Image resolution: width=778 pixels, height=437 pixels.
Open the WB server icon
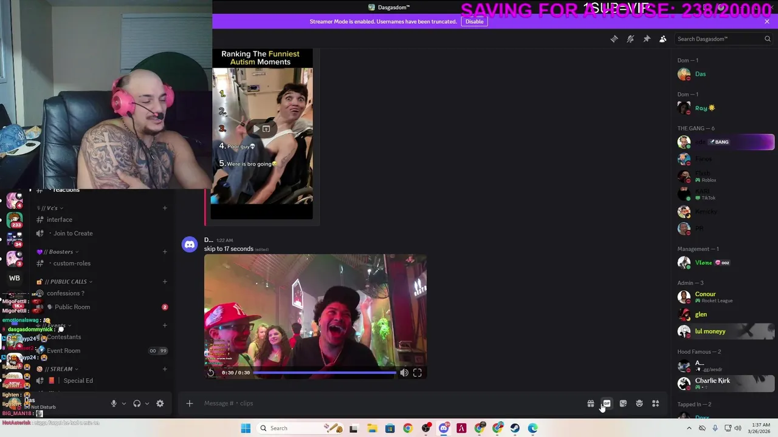pos(15,278)
